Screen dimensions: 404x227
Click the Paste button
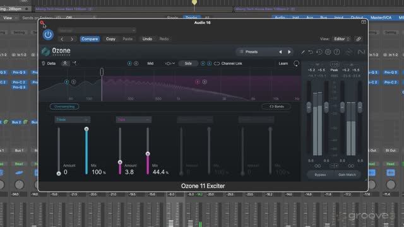(128, 39)
